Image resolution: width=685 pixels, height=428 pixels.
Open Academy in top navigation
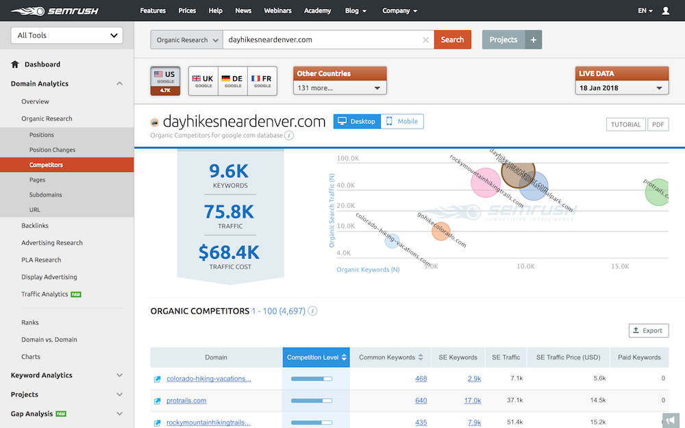coord(318,10)
